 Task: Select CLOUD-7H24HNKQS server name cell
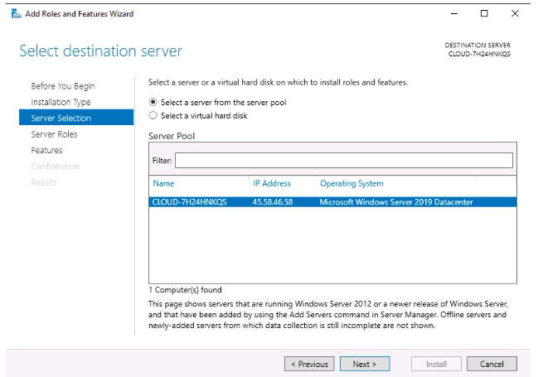pyautogui.click(x=189, y=202)
